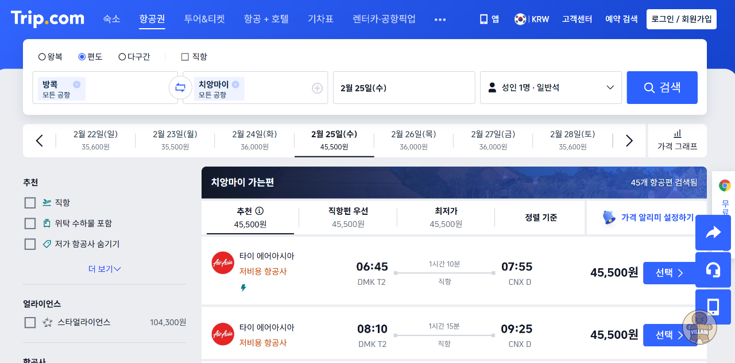
Task: Open the accommodation (숙소) menu
Action: pyautogui.click(x=111, y=19)
